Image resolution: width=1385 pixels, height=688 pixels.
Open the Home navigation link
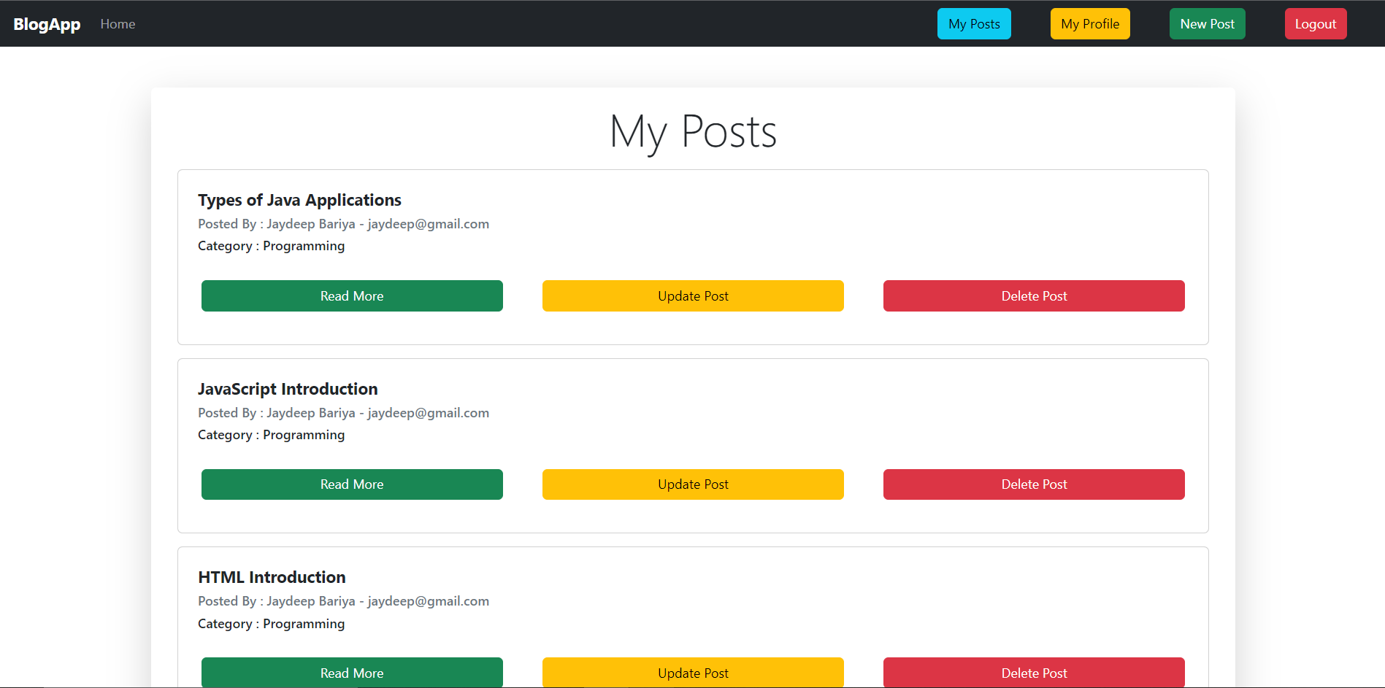tap(118, 23)
